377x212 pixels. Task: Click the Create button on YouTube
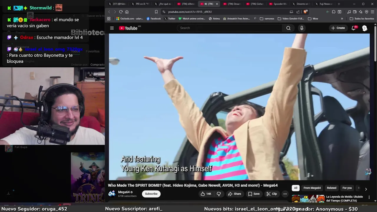click(338, 28)
